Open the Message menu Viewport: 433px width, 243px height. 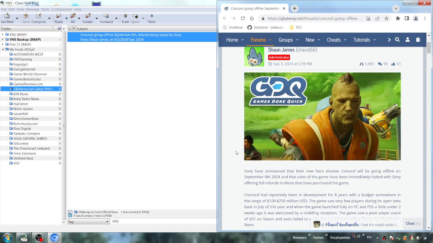(32, 9)
